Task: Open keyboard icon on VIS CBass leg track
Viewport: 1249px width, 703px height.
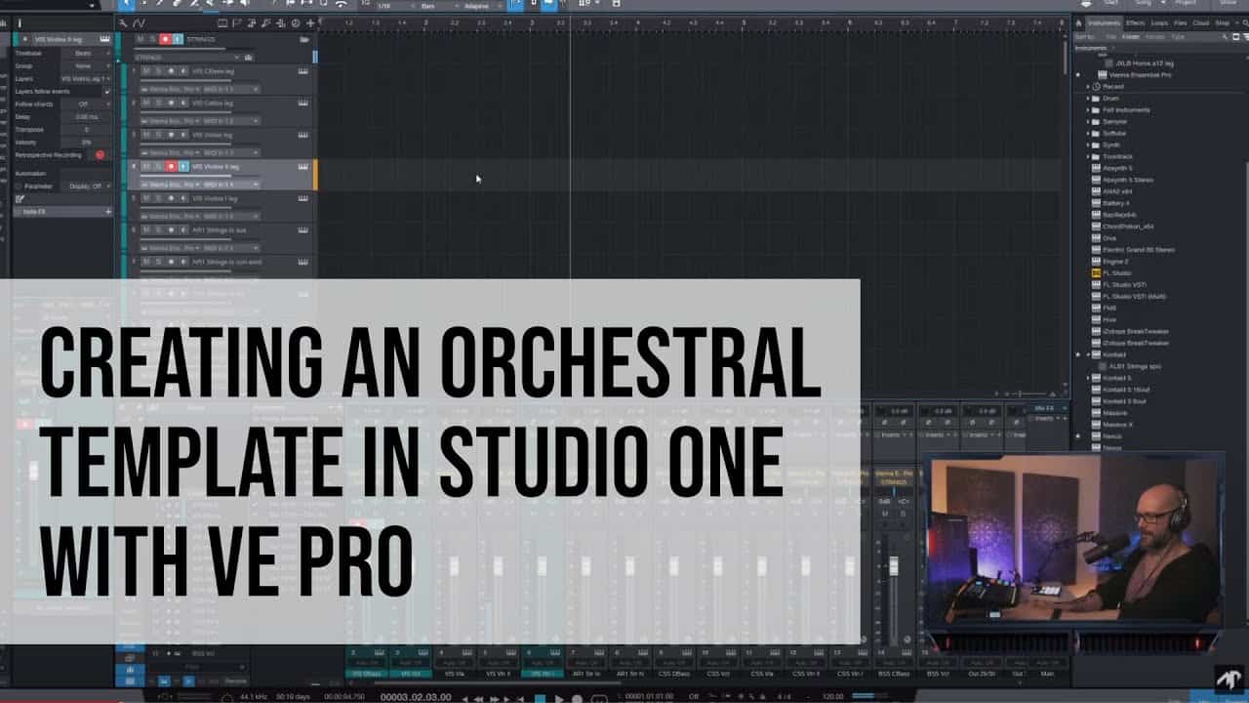Action: 303,70
